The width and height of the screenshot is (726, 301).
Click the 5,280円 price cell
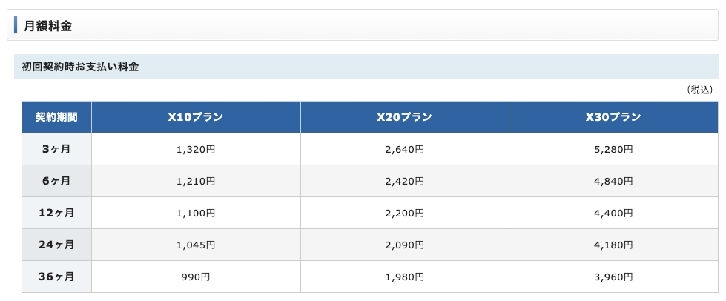[613, 149]
